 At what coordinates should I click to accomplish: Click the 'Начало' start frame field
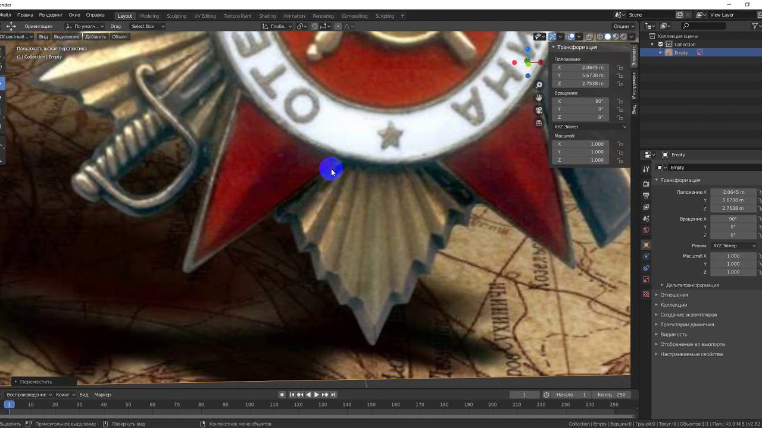pyautogui.click(x=572, y=395)
